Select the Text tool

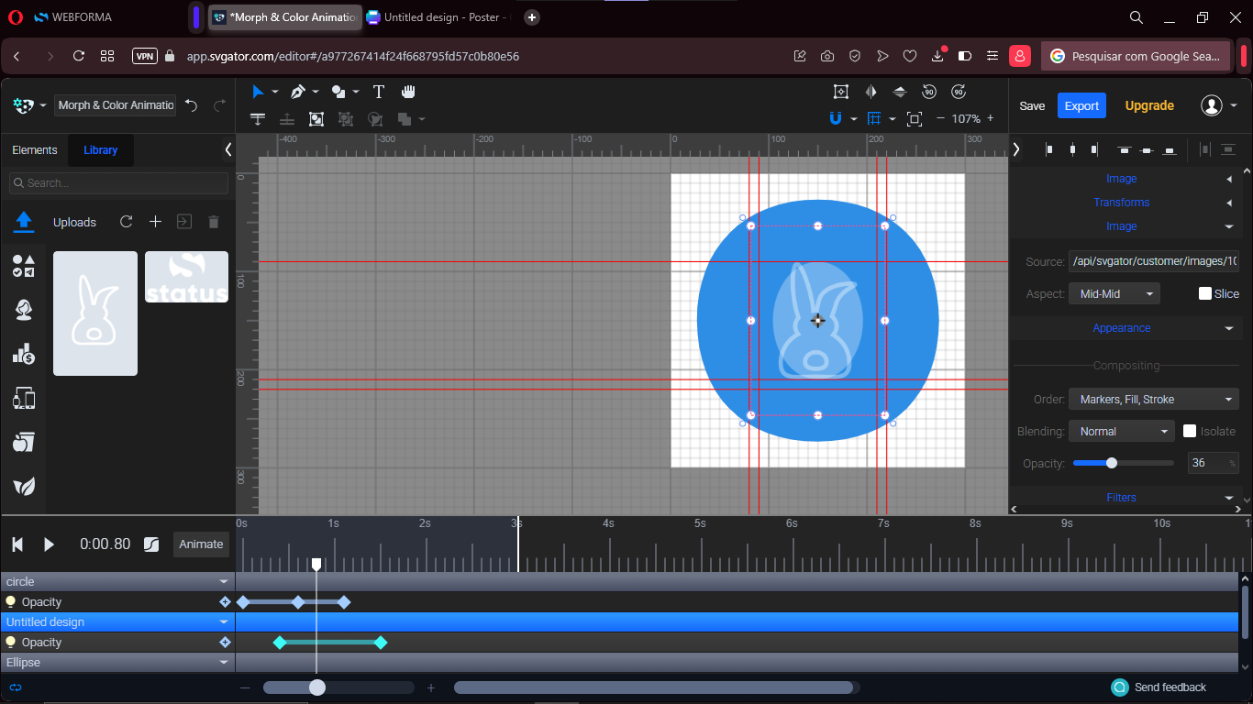(x=378, y=92)
